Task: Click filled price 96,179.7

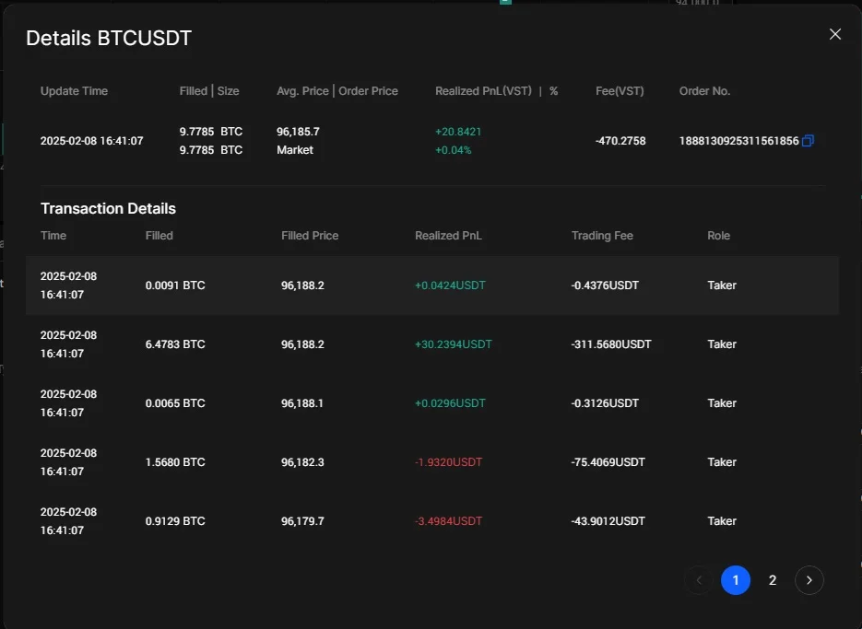Action: 302,520
